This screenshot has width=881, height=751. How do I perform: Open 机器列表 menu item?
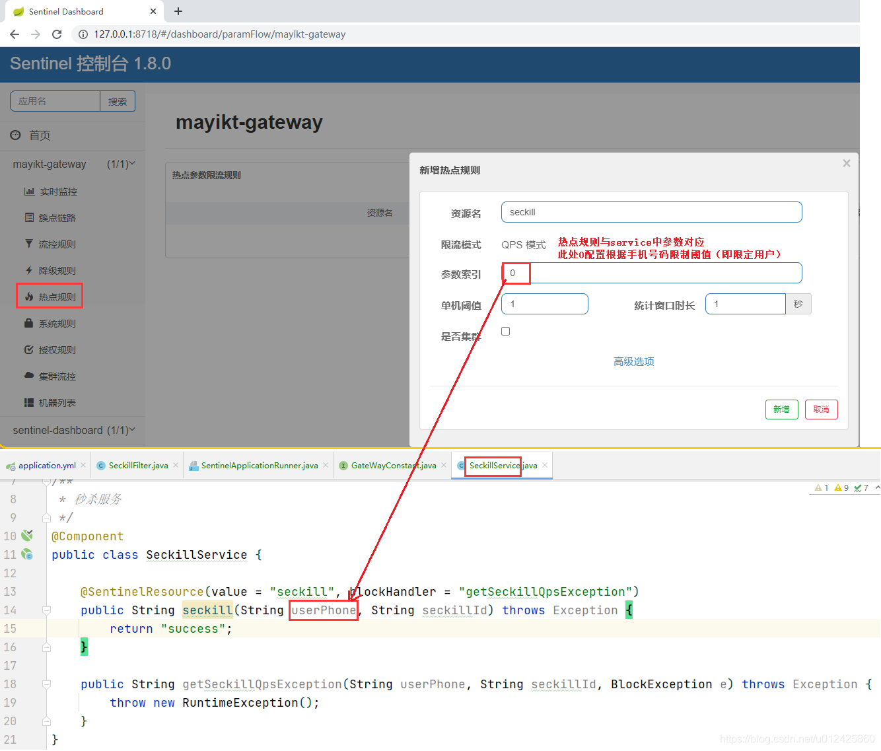(x=57, y=403)
